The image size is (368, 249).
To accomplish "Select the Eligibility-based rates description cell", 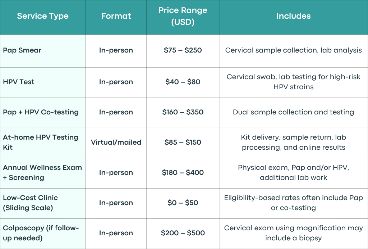I will (293, 203).
